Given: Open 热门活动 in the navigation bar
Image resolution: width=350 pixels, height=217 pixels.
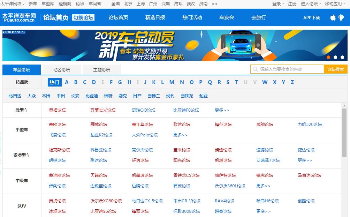Looking at the screenshot, I should pyautogui.click(x=192, y=17).
